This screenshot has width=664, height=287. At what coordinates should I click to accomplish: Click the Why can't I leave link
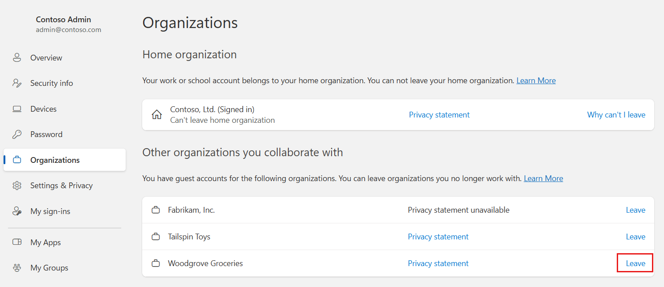tap(616, 115)
